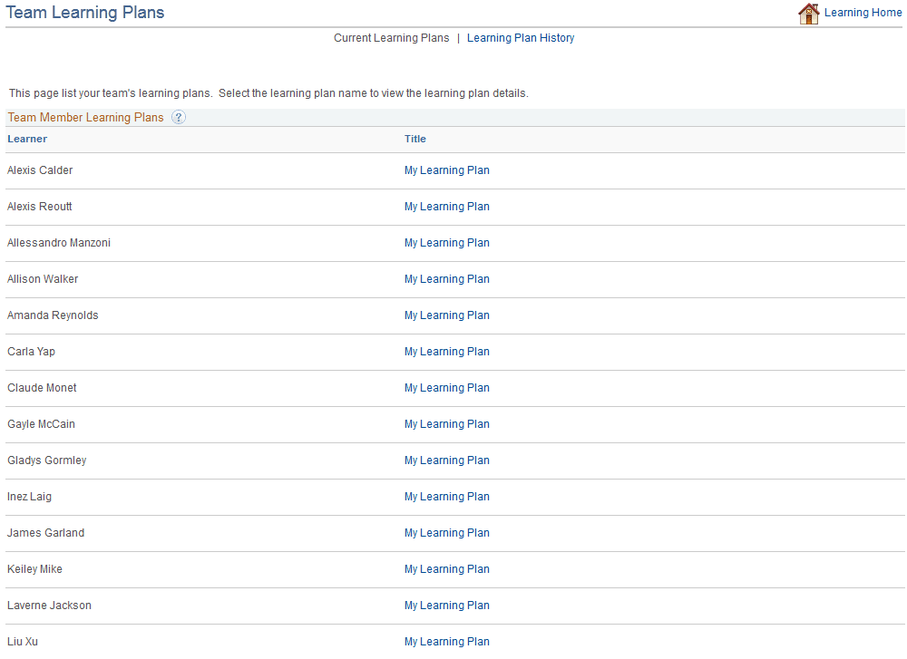Select Liu Xu's My Learning Plan
Screen dimensions: 907x659
coord(446,641)
